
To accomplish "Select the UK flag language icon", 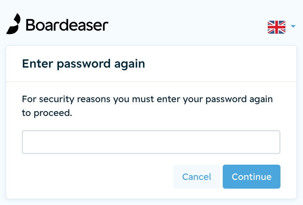I will [x=276, y=27].
